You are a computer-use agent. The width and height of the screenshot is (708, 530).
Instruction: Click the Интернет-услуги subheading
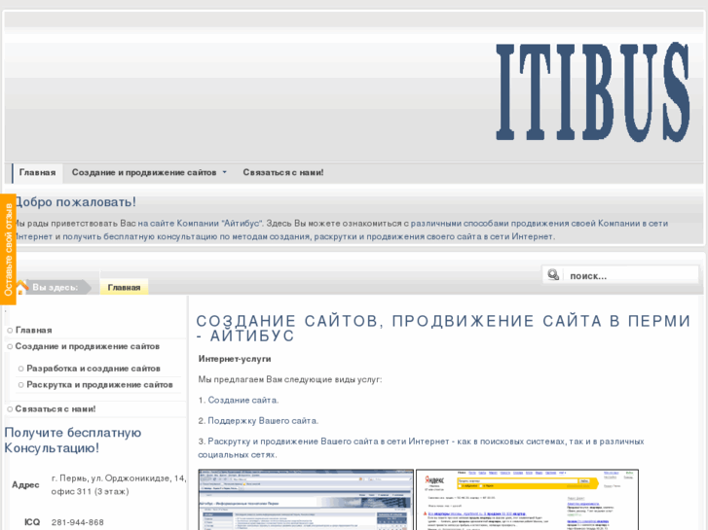tap(235, 359)
